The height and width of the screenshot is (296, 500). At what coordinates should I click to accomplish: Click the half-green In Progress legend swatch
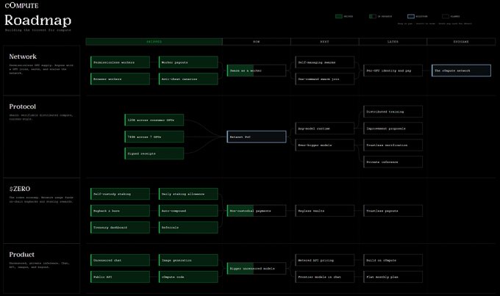373,16
